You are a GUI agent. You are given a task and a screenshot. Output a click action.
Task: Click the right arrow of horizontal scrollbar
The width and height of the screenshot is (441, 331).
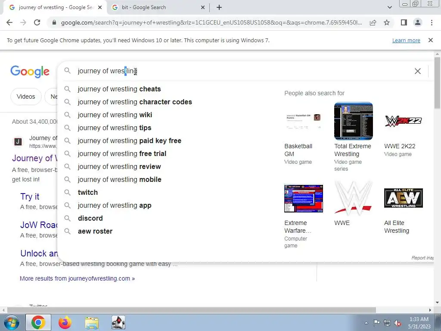(x=430, y=310)
